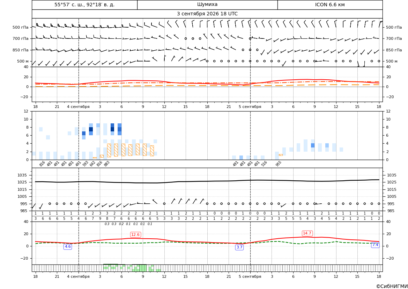Viewport: 408px width, 289px height.
Task: Click the 14.7 red maximum temperature label
Action: click(x=307, y=233)
